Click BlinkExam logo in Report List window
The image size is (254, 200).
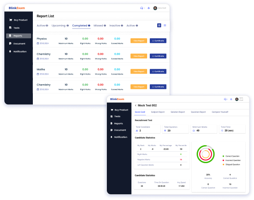17,8
